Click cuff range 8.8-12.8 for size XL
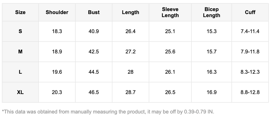This screenshot has width=272, height=118. [x=250, y=92]
